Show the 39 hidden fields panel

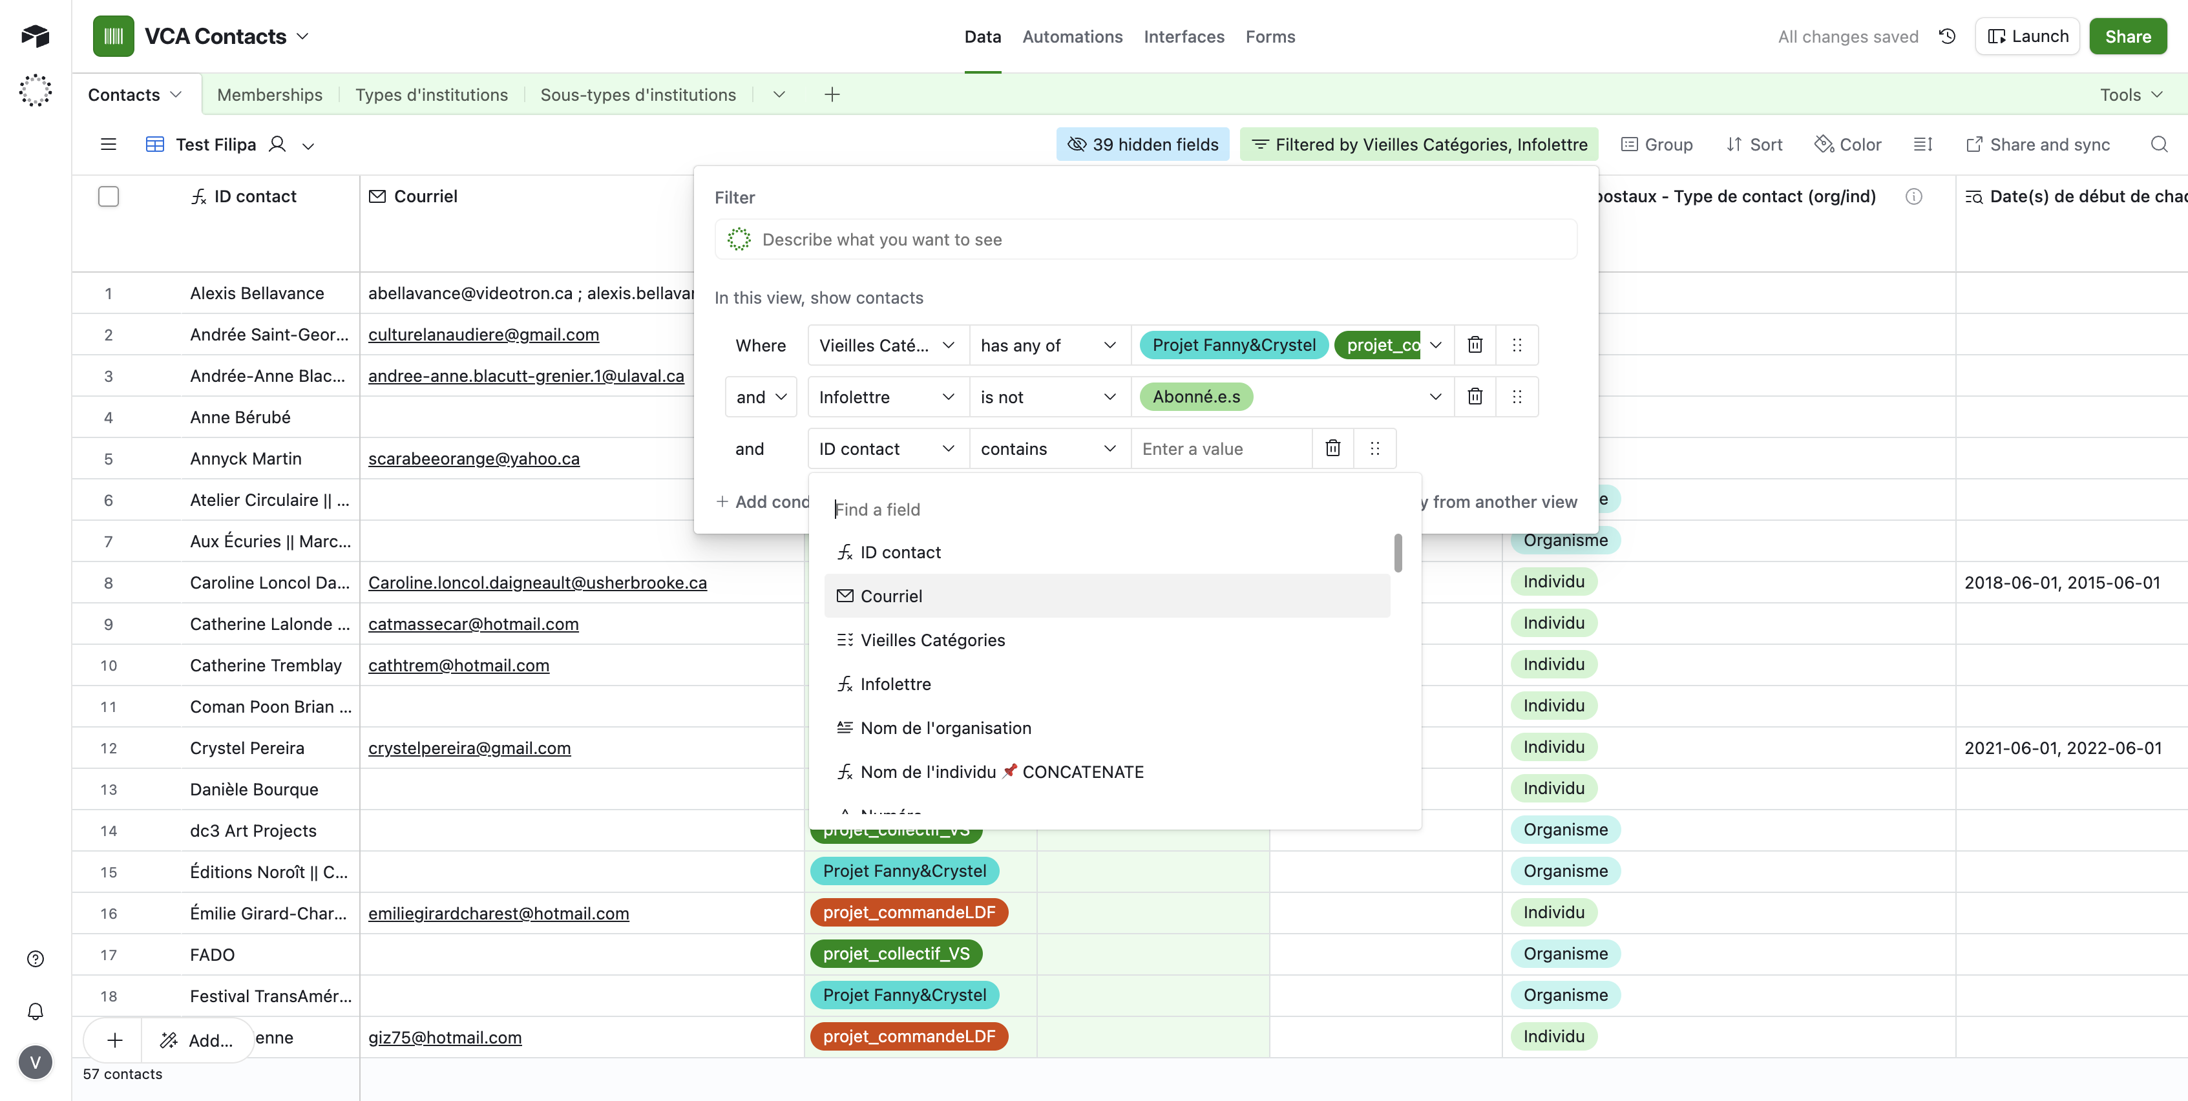click(1142, 145)
